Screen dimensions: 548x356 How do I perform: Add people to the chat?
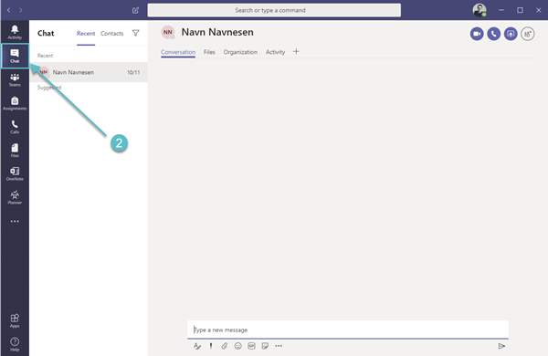pyautogui.click(x=527, y=34)
